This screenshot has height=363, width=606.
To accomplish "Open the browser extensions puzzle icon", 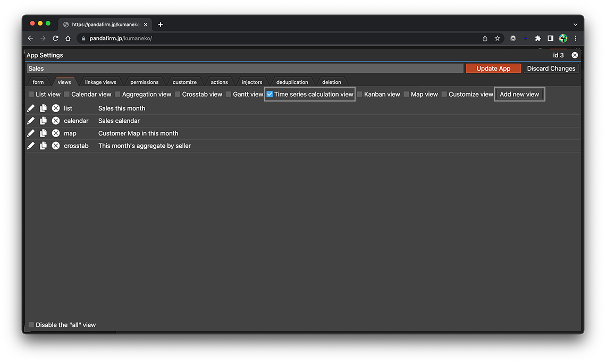I will pos(538,38).
